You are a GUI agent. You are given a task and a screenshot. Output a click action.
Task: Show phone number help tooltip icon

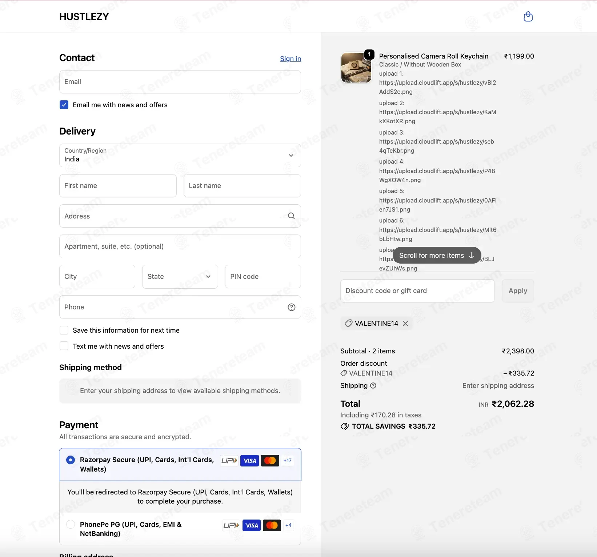click(x=291, y=307)
